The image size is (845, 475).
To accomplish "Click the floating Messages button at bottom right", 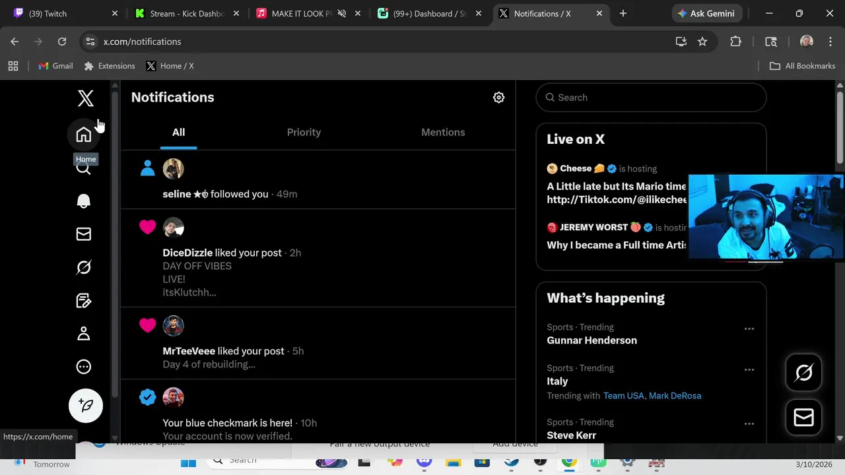I will click(x=803, y=418).
